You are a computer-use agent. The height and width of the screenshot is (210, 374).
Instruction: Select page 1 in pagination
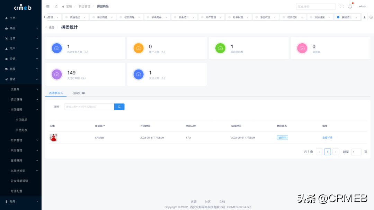[x=328, y=152]
